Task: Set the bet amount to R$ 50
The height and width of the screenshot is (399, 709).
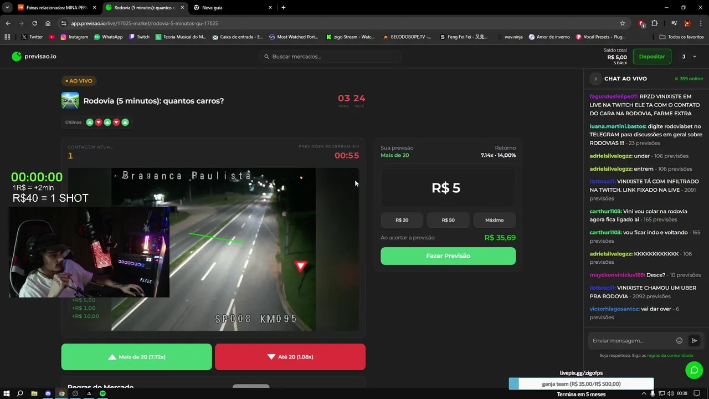Action: [x=448, y=220]
